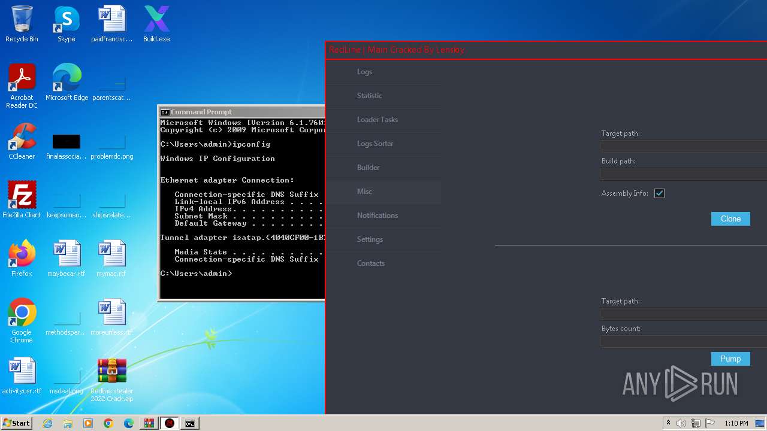Click the 1:10 PM taskbar clock

(736, 423)
